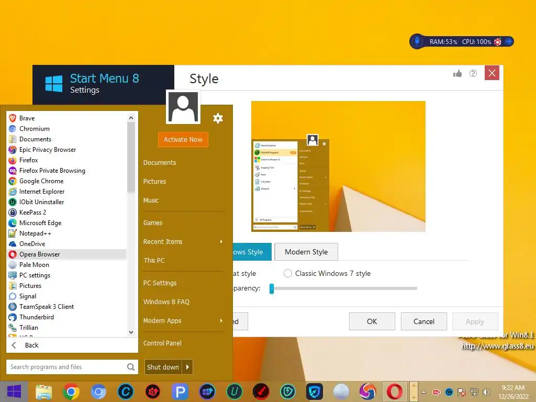This screenshot has height=402, width=536.
Task: Expand Modern Apps submenu arrow
Action: (x=221, y=321)
